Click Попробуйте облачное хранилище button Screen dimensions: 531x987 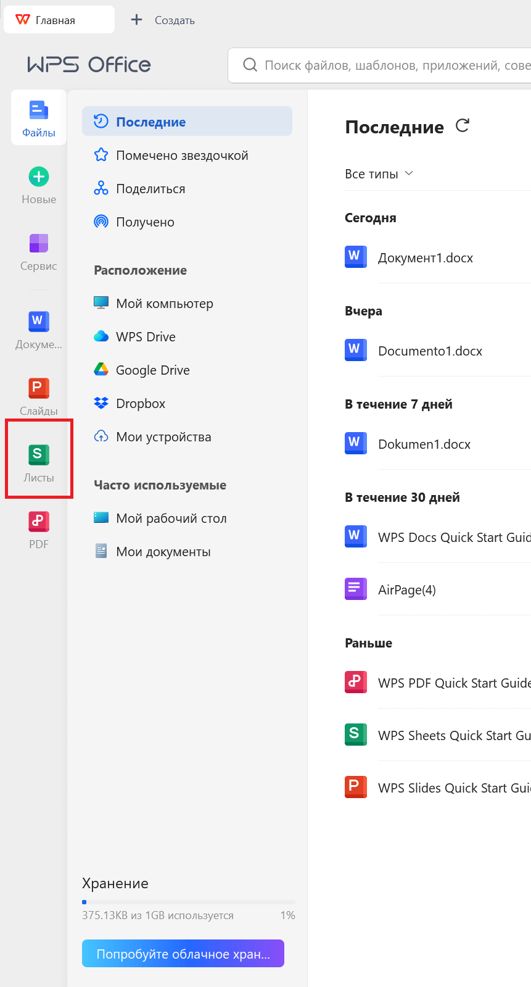(183, 954)
